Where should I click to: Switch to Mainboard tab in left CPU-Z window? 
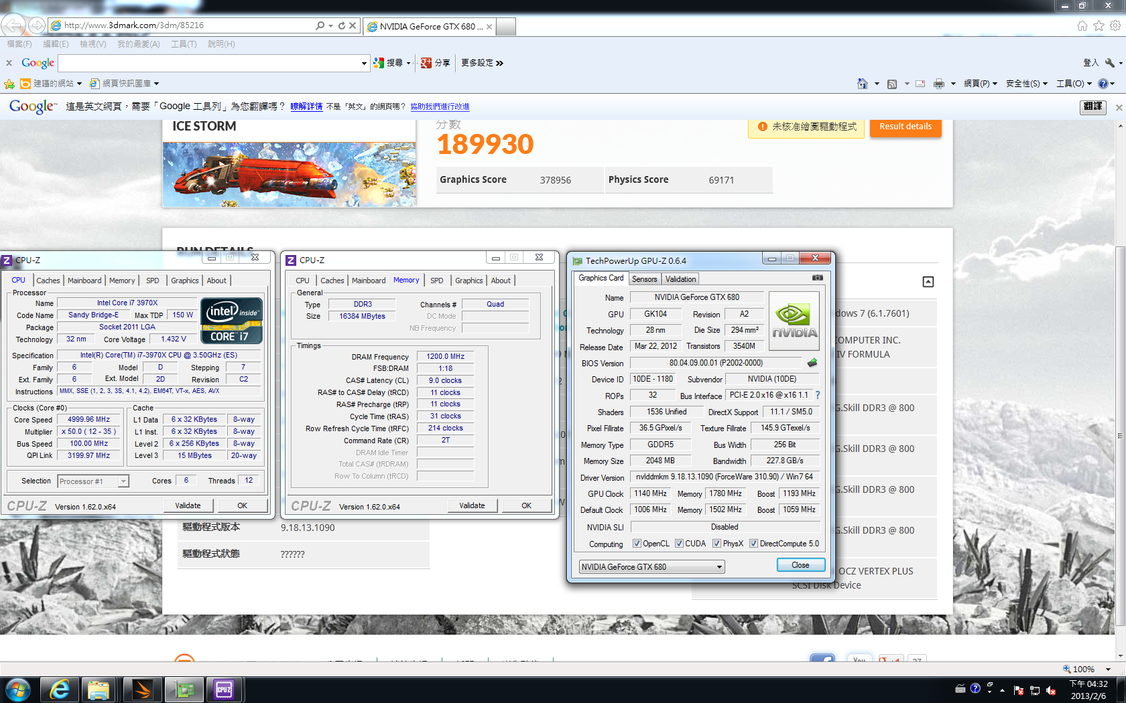[84, 281]
